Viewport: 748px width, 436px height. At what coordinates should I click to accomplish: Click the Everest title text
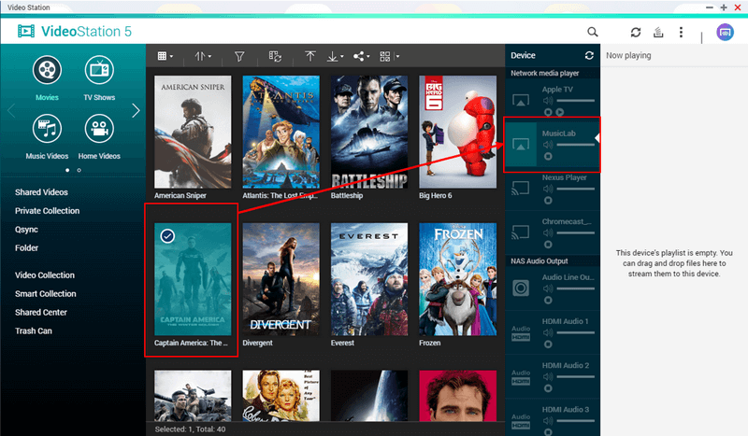tap(342, 343)
